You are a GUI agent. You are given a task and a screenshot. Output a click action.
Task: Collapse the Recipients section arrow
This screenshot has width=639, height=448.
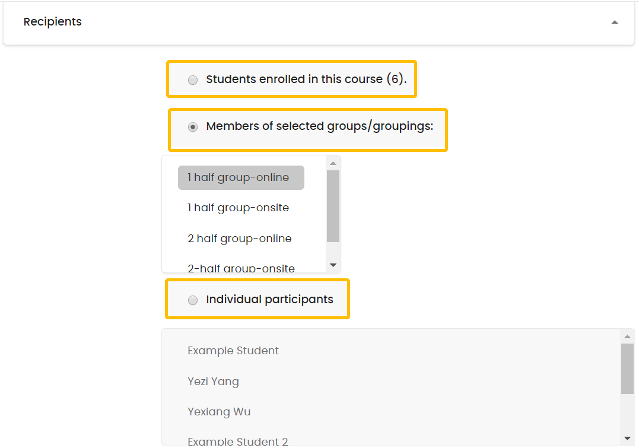coord(615,23)
